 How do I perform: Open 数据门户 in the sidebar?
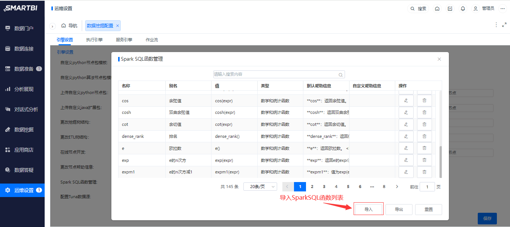tap(22, 28)
